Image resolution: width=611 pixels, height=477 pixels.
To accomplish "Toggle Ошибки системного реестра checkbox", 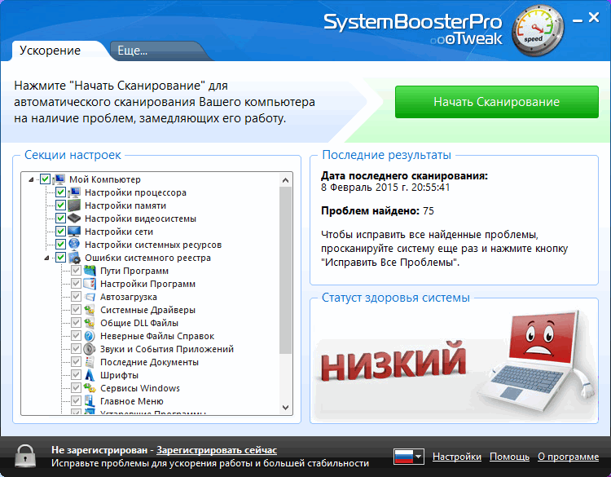I will coord(60,258).
